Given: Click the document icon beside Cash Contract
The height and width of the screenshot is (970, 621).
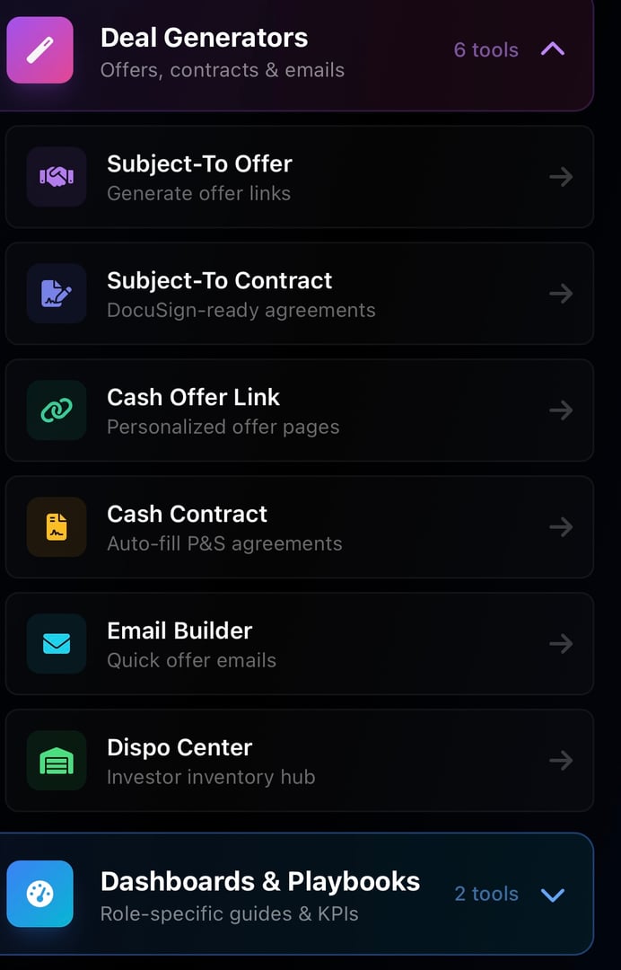Looking at the screenshot, I should click(x=57, y=527).
